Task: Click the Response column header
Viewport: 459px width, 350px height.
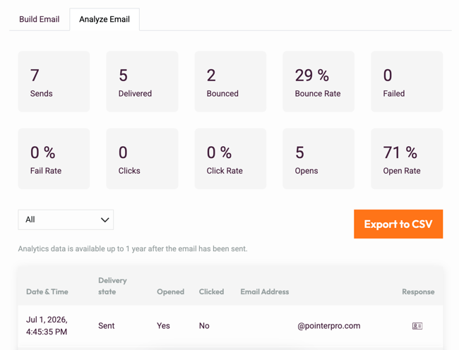Action: 418,291
